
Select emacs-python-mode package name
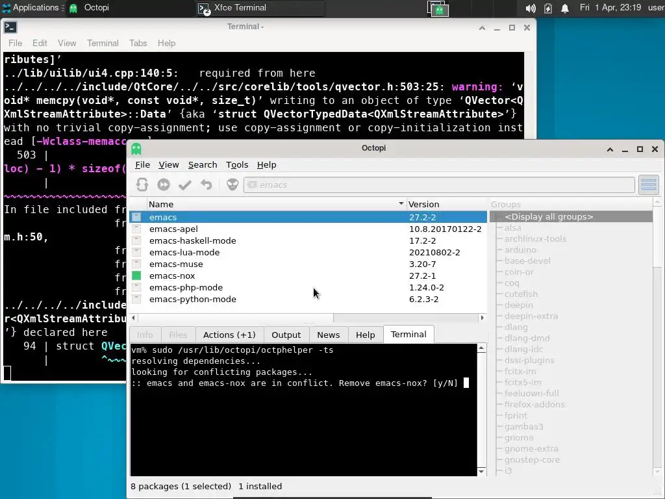[192, 299]
